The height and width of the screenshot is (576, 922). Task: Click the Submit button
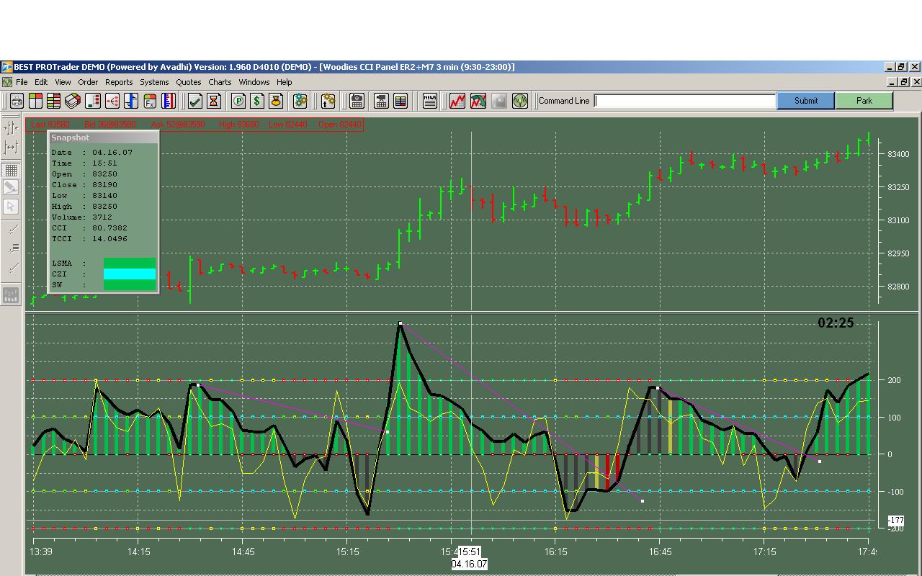pyautogui.click(x=806, y=101)
